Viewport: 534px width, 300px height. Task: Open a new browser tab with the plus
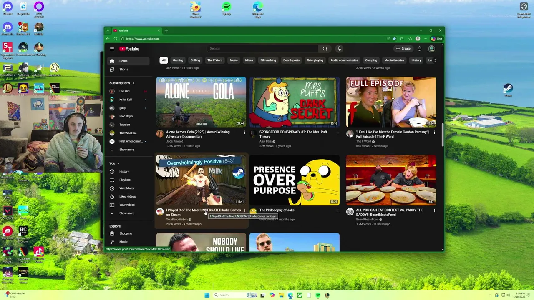point(166,30)
